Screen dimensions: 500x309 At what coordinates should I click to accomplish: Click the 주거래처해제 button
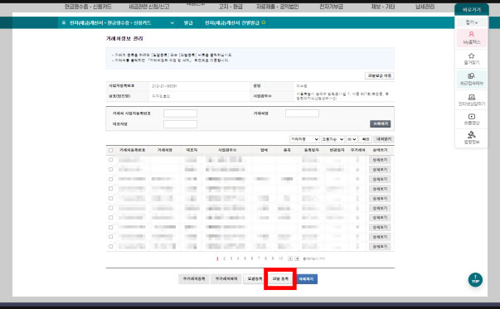pos(226,278)
